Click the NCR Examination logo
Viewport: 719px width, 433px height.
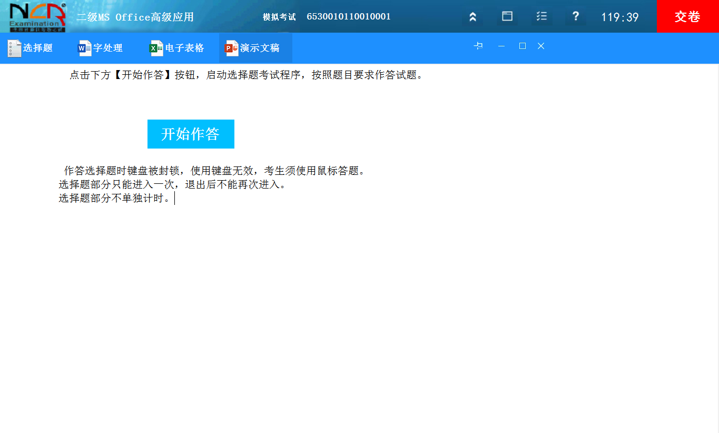pos(33,16)
